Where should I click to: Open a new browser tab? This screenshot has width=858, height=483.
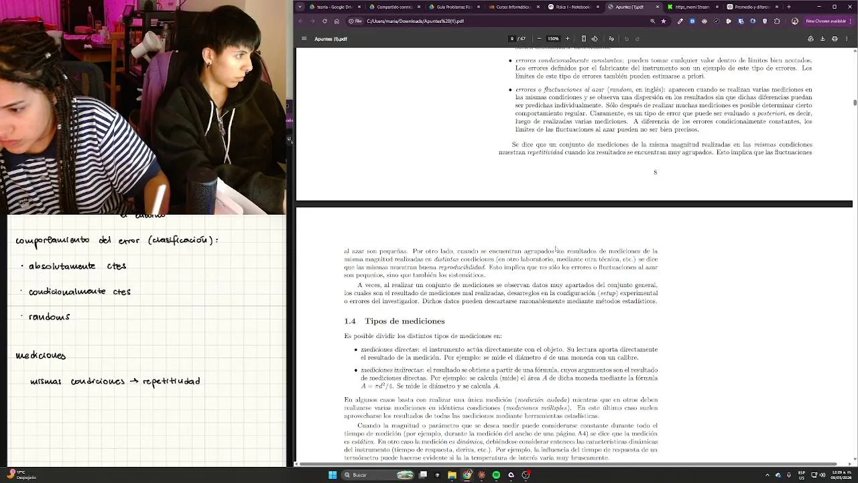coord(788,7)
